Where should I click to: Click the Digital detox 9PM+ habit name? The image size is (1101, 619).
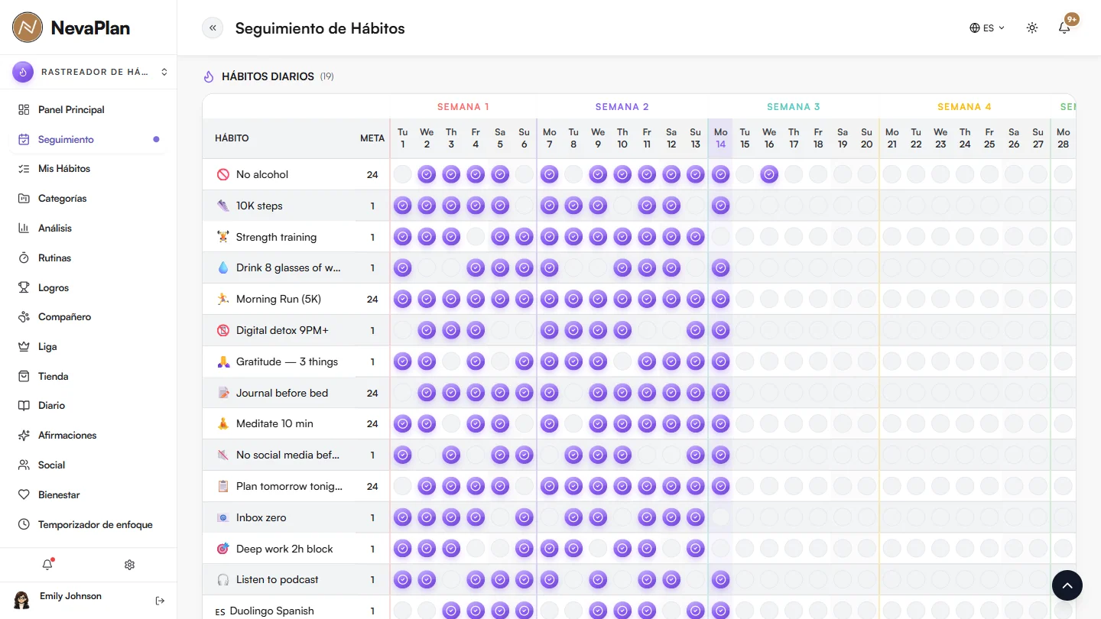[x=282, y=330]
